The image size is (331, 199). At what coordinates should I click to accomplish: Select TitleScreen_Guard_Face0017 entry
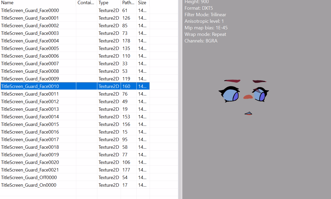point(30,140)
